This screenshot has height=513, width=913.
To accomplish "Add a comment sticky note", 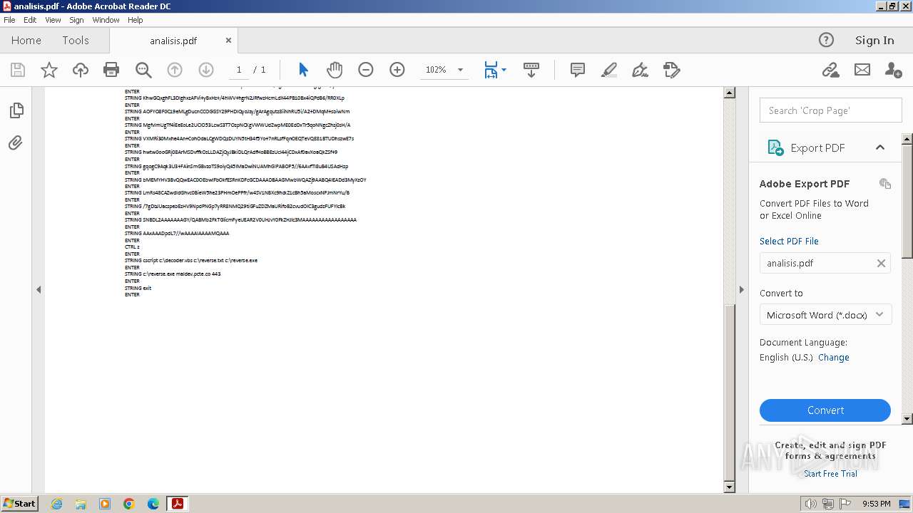I will [x=578, y=70].
